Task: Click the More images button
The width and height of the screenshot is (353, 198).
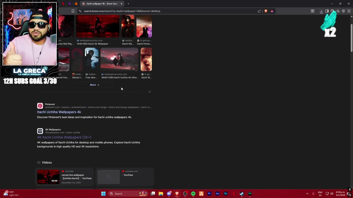Action: [95, 85]
